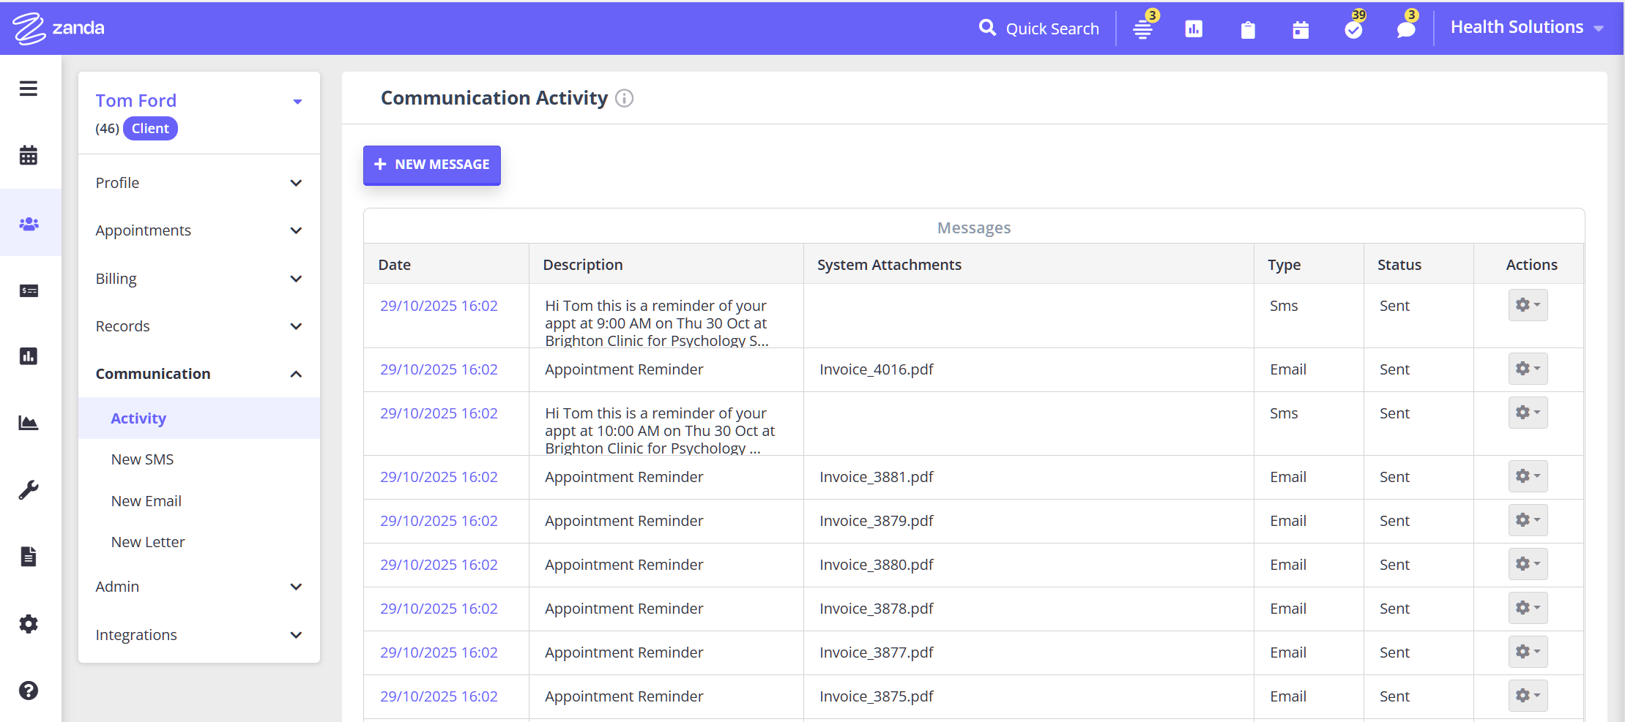Open the settings gear icon in sidebar
The width and height of the screenshot is (1625, 722).
pyautogui.click(x=29, y=624)
